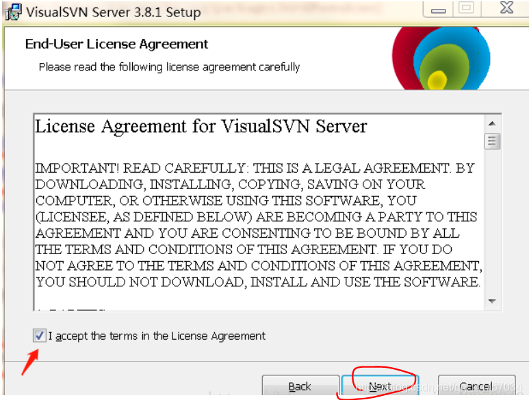Click the license text scrollbar thumb

(492, 141)
